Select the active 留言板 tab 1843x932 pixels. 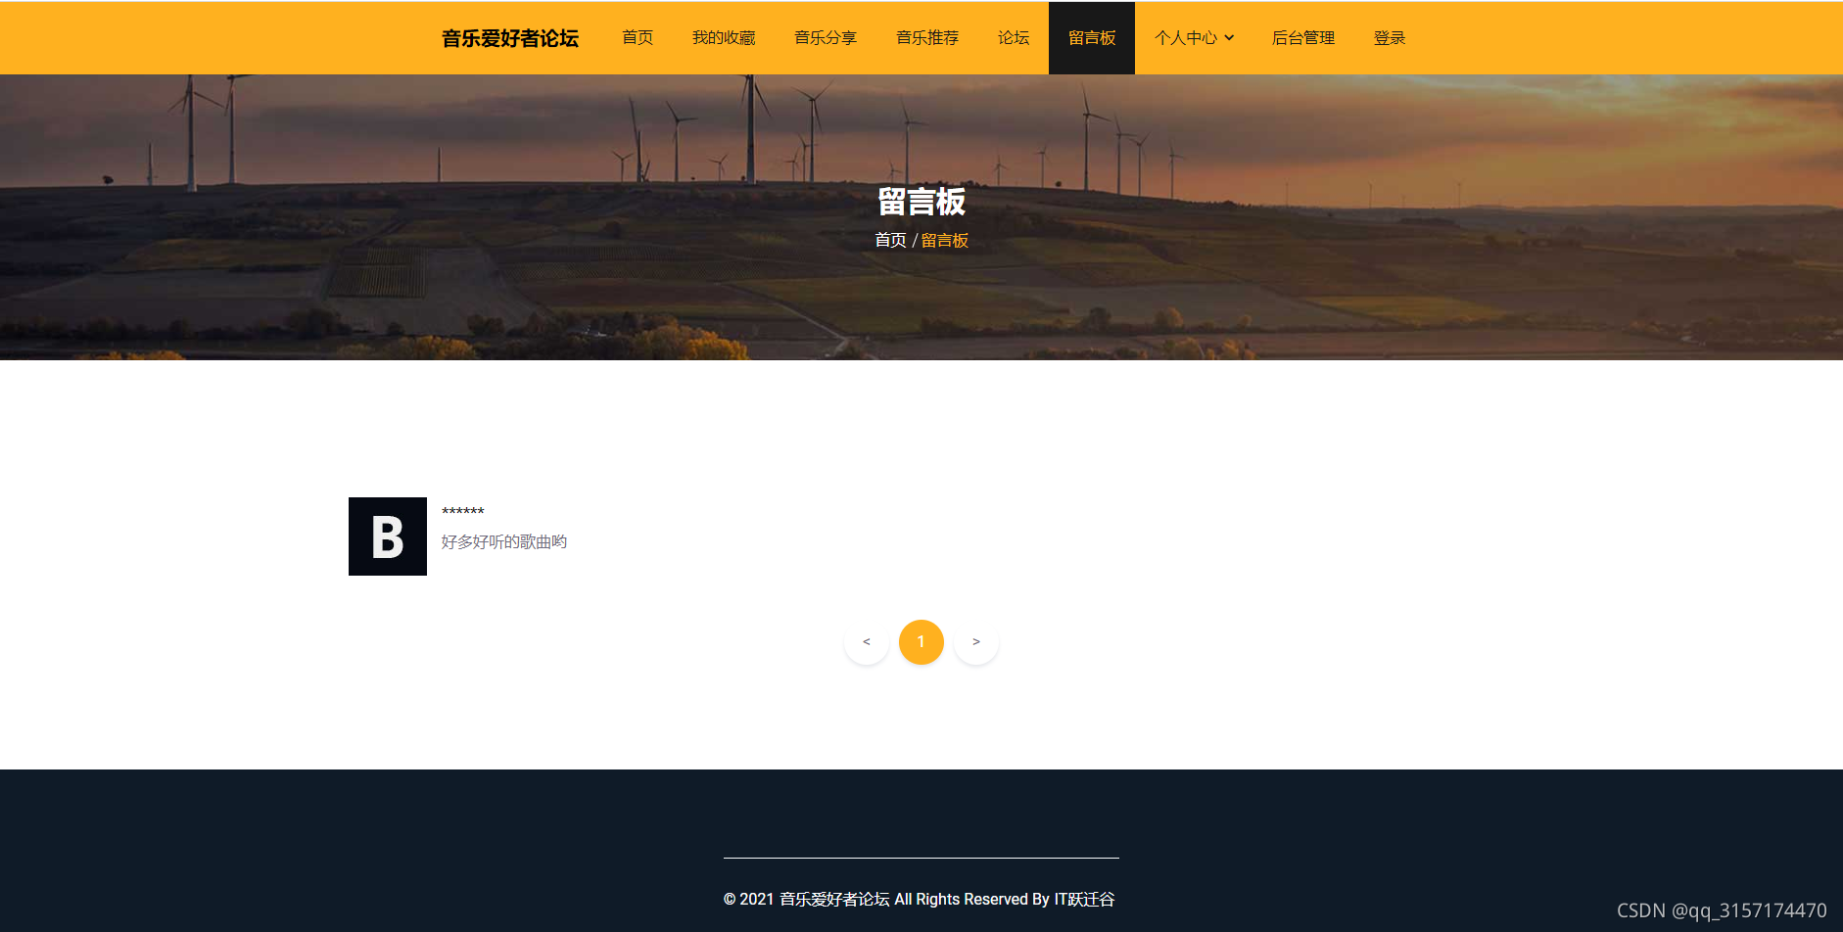[x=1092, y=38]
